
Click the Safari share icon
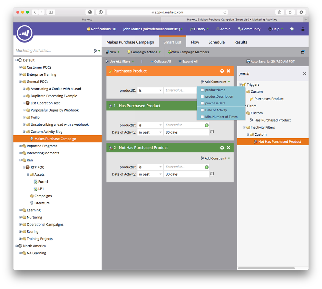click(x=280, y=12)
